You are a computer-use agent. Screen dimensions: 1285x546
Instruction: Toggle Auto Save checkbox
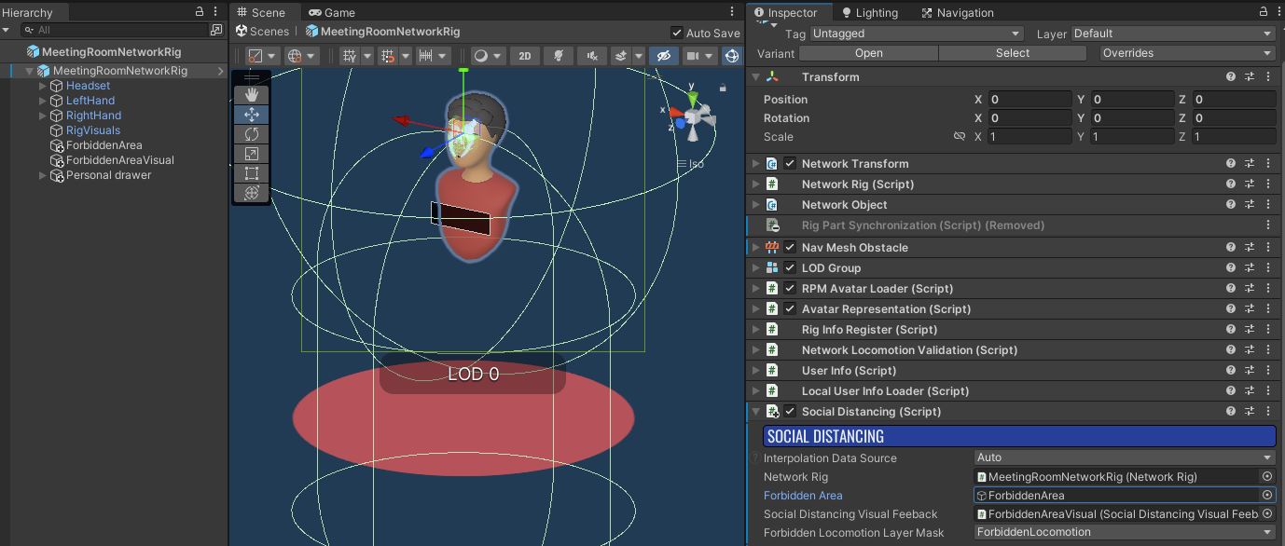coord(677,33)
